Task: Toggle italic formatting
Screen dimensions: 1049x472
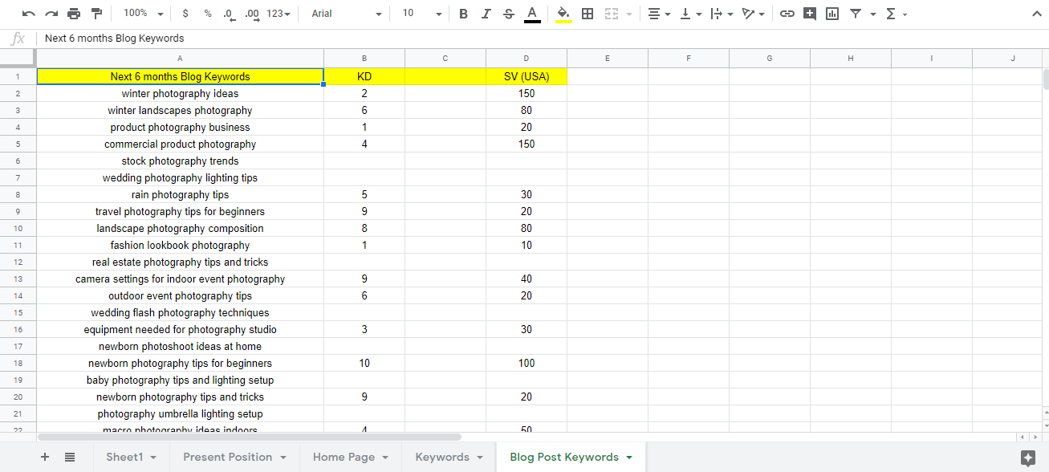Action: pos(486,13)
